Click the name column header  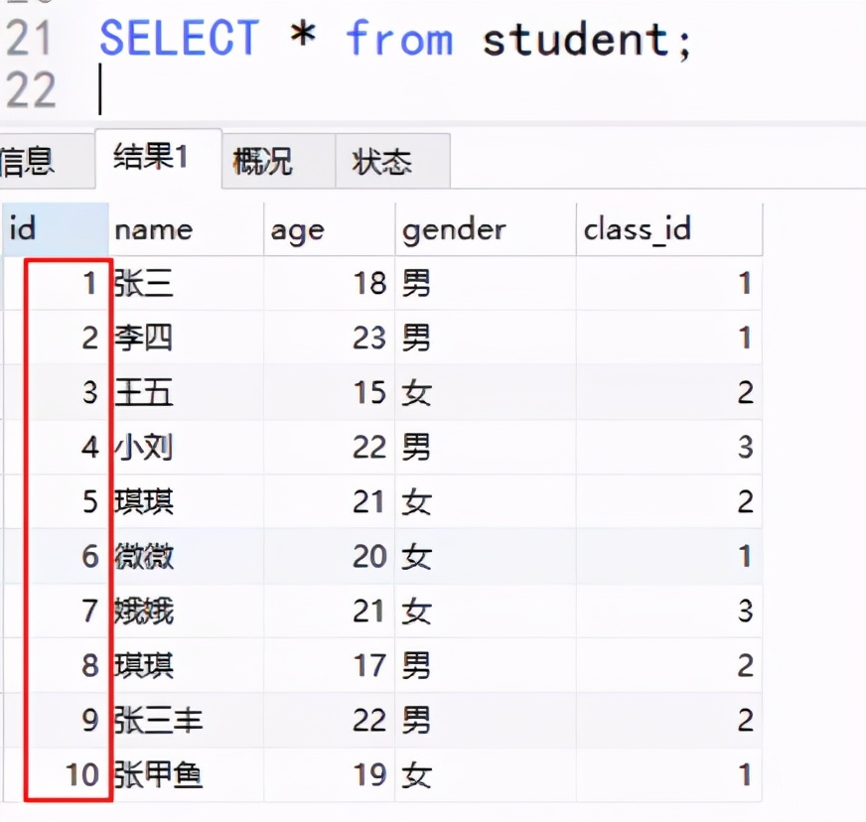tap(186, 229)
